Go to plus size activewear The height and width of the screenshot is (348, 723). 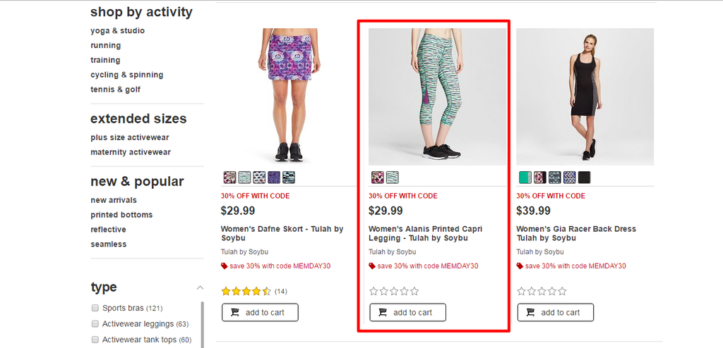tap(130, 137)
